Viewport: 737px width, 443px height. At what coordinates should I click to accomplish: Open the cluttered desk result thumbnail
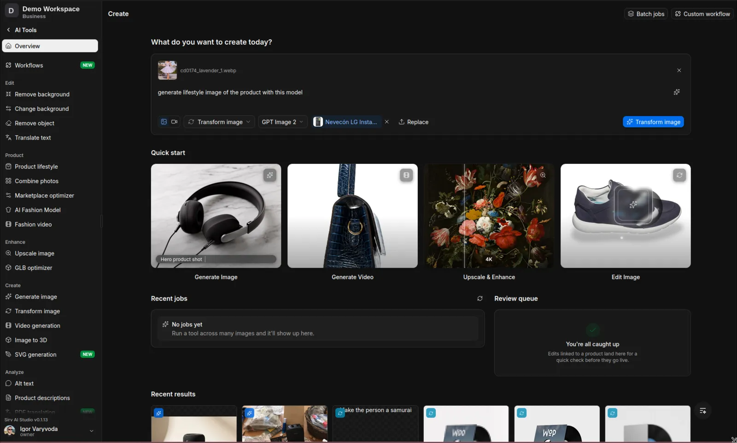click(285, 424)
